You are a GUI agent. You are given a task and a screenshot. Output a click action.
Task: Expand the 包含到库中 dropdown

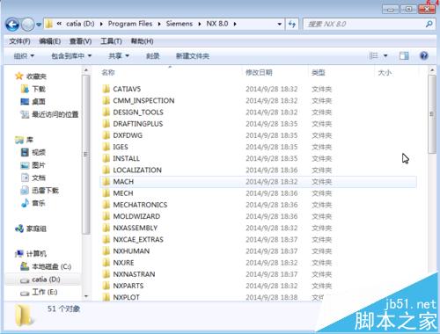(71, 55)
